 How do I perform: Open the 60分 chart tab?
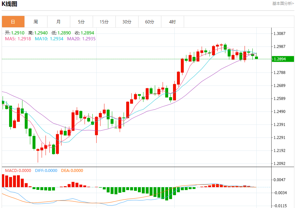150,22
